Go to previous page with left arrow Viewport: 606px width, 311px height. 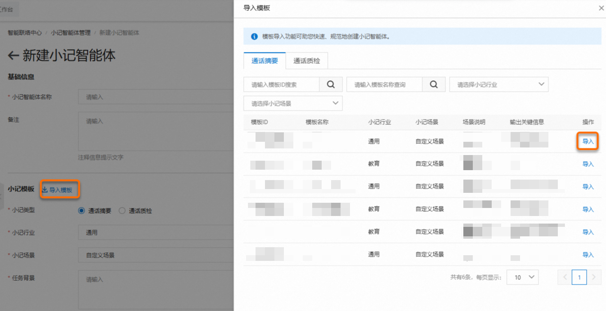point(564,277)
